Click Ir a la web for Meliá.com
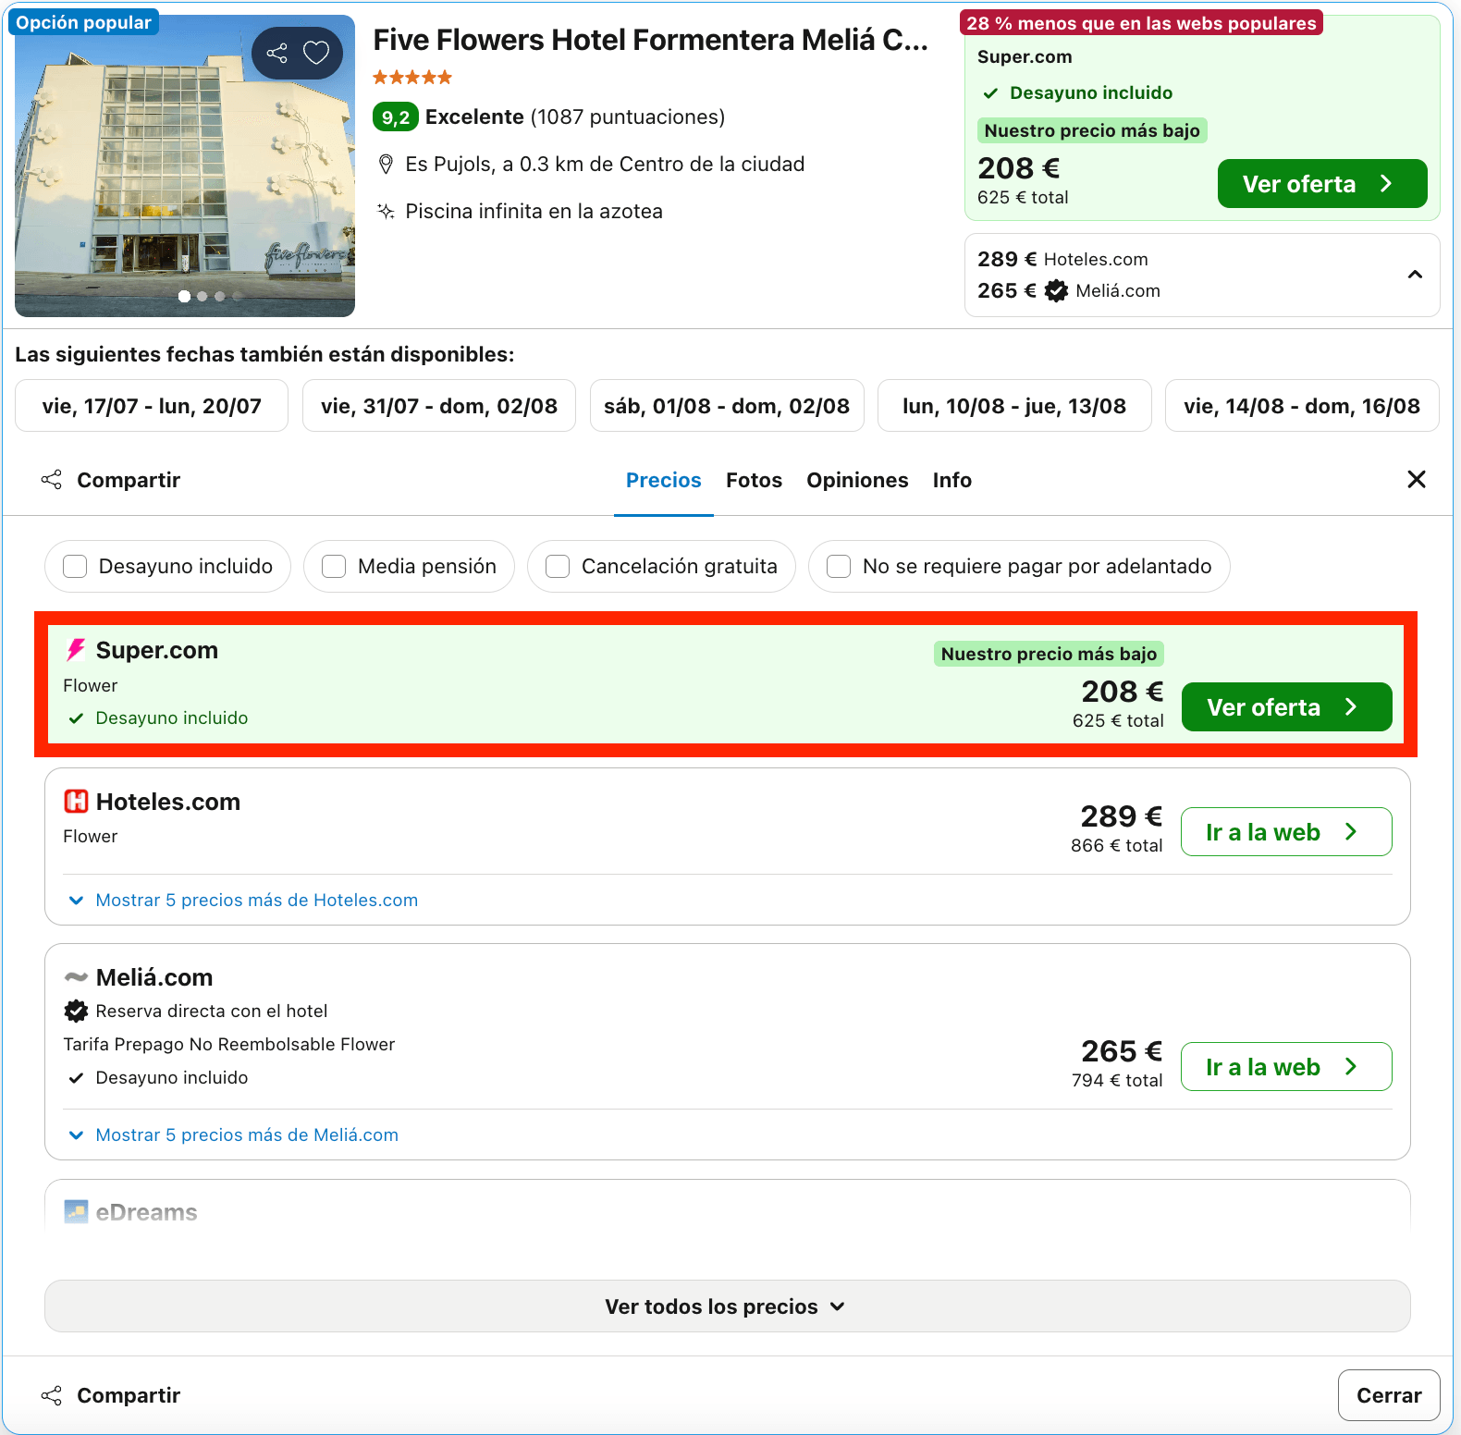 [1286, 1067]
